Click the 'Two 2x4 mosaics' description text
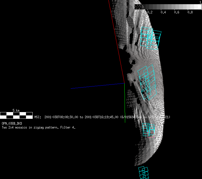Viewport: 202px width, 179px height. pyautogui.click(x=39, y=127)
